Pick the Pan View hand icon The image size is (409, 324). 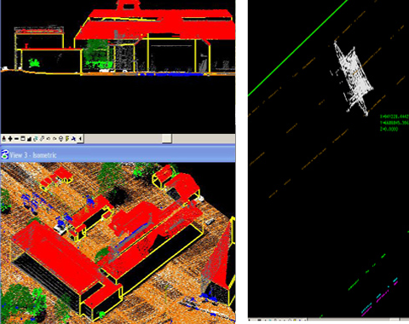42,139
